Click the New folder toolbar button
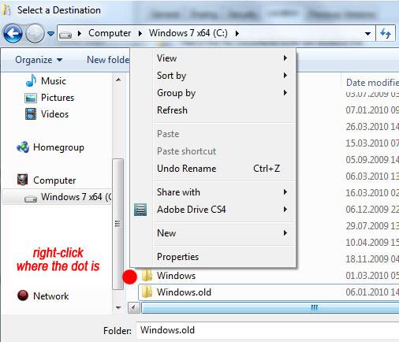The width and height of the screenshot is (399, 342). pos(108,60)
